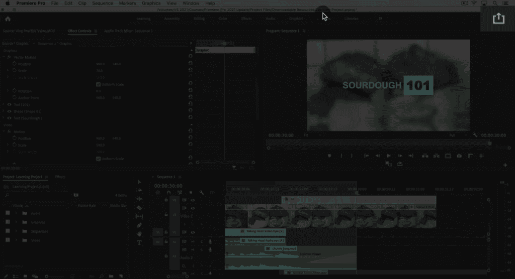The height and width of the screenshot is (279, 515).
Task: Open the Program Monitor wrench settings
Action: pyautogui.click(x=475, y=135)
